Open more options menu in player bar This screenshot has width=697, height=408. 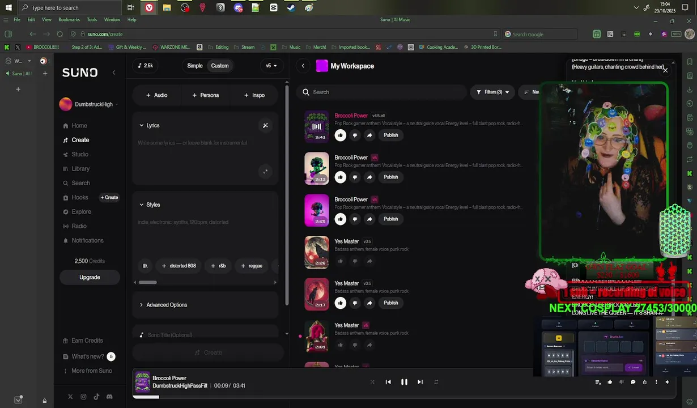tap(656, 382)
